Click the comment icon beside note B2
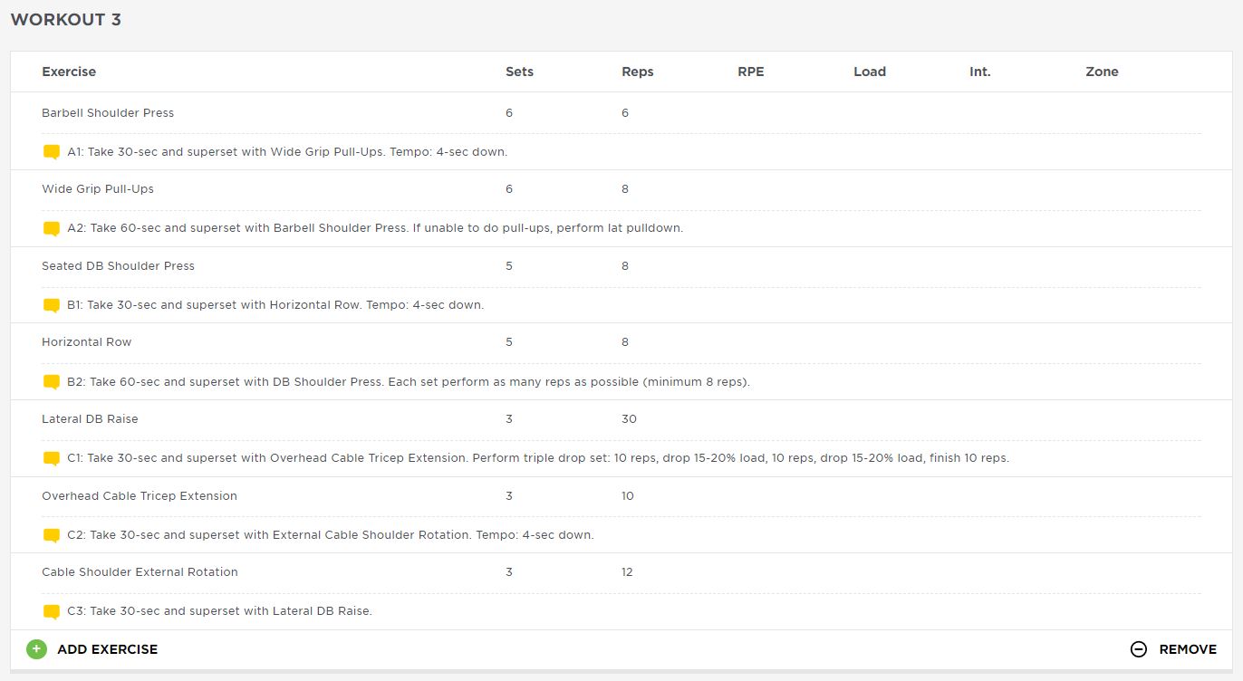Viewport: 1243px width, 681px height. click(52, 382)
